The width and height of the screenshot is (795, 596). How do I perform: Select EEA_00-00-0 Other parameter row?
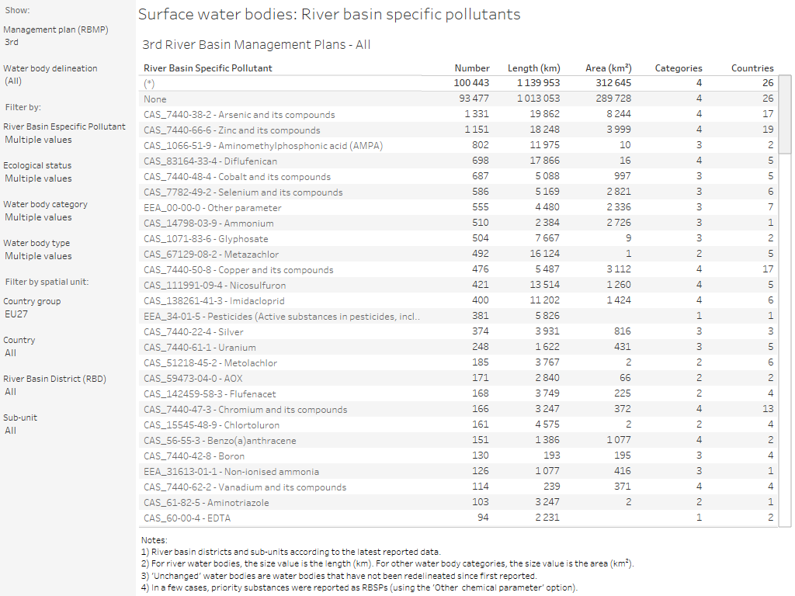tap(458, 208)
